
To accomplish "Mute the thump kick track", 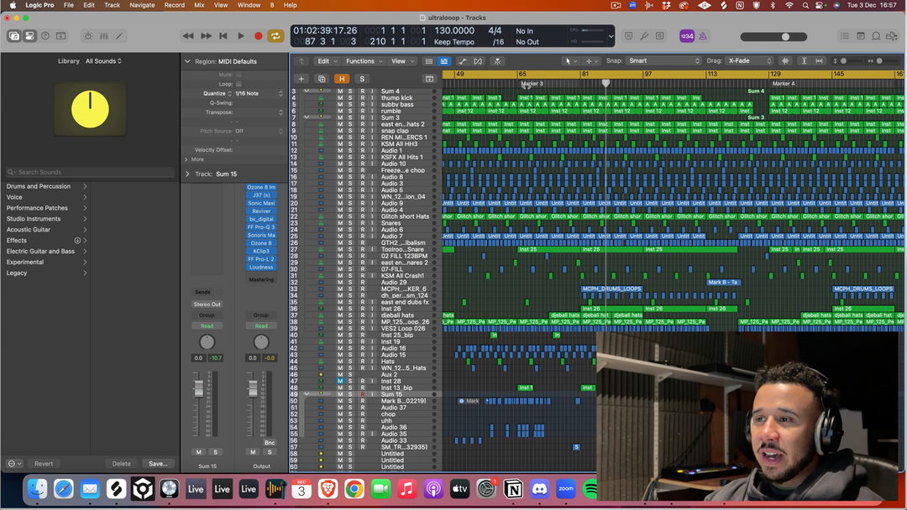I will (x=340, y=98).
